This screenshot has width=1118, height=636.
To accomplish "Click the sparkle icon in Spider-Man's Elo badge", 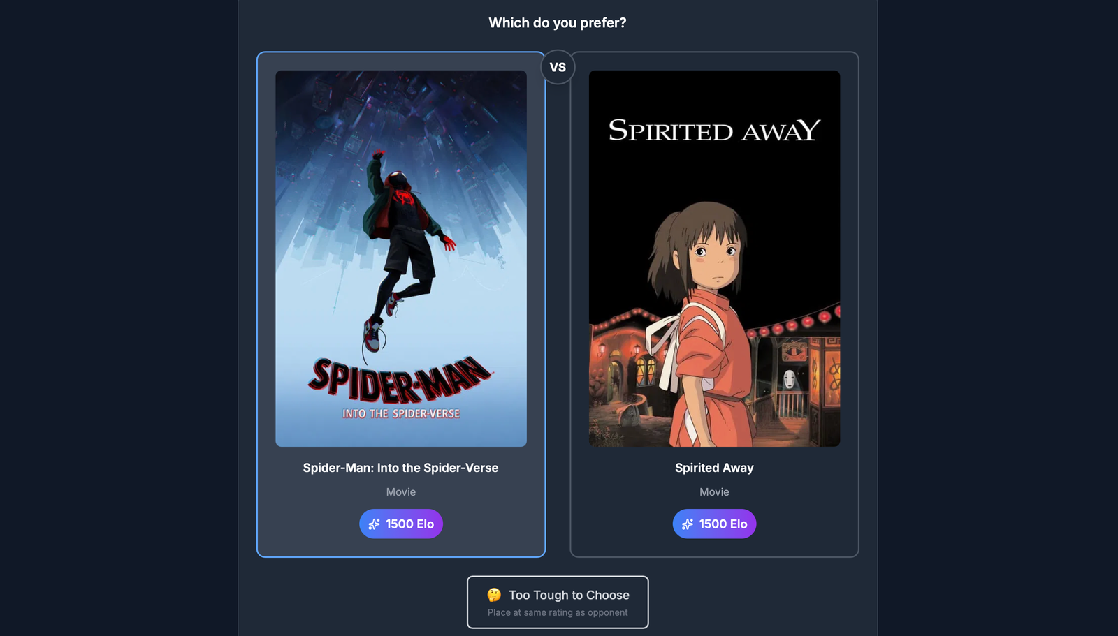I will pos(375,524).
